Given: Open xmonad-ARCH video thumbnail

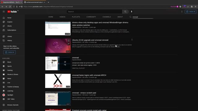Looking at the screenshot, I should 58,81.
